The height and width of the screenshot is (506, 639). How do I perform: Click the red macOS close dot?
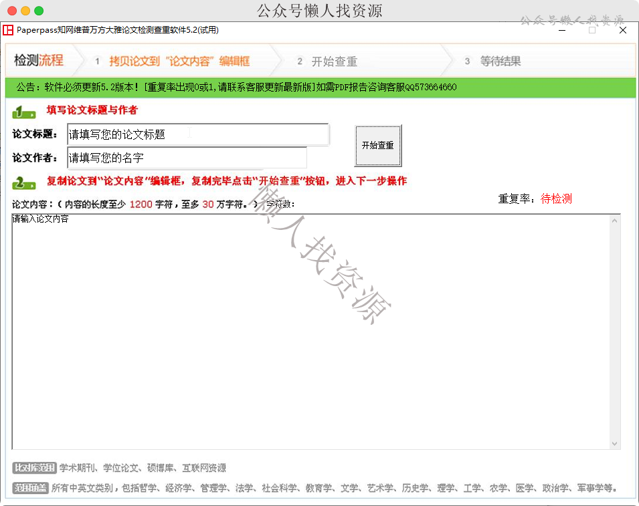pos(12,11)
